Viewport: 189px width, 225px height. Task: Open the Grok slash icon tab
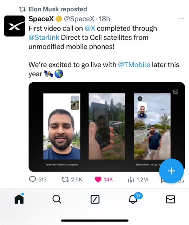click(x=95, y=199)
